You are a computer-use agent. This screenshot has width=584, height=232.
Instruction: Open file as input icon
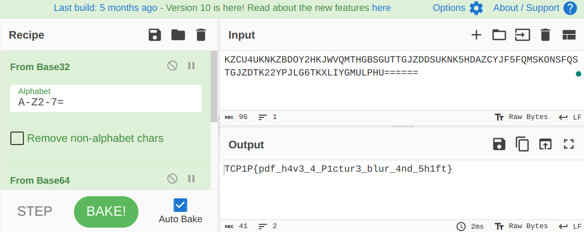[522, 35]
